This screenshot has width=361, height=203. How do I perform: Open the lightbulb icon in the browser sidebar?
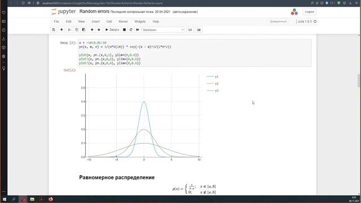click(4, 68)
